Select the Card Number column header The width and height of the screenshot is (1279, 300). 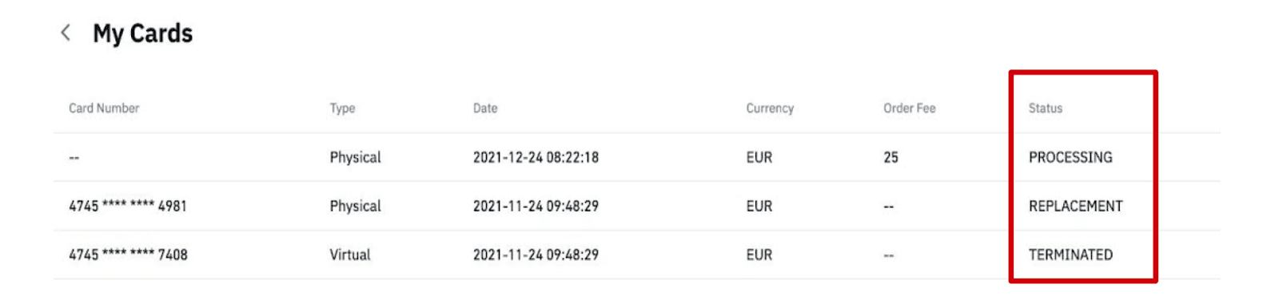(x=104, y=108)
